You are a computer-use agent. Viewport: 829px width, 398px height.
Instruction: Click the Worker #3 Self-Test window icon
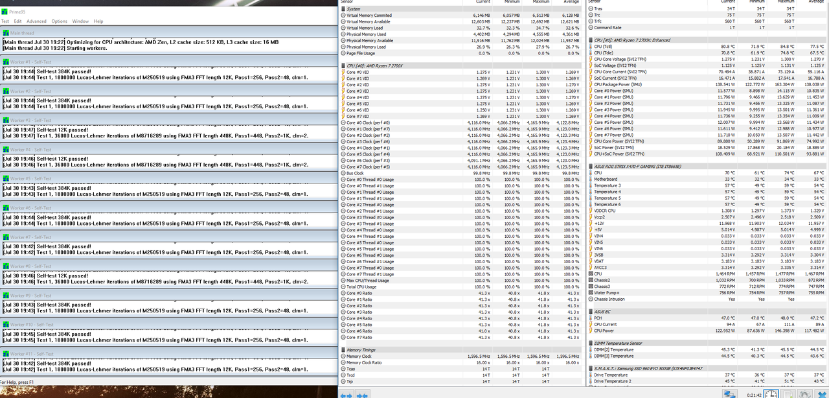6,120
